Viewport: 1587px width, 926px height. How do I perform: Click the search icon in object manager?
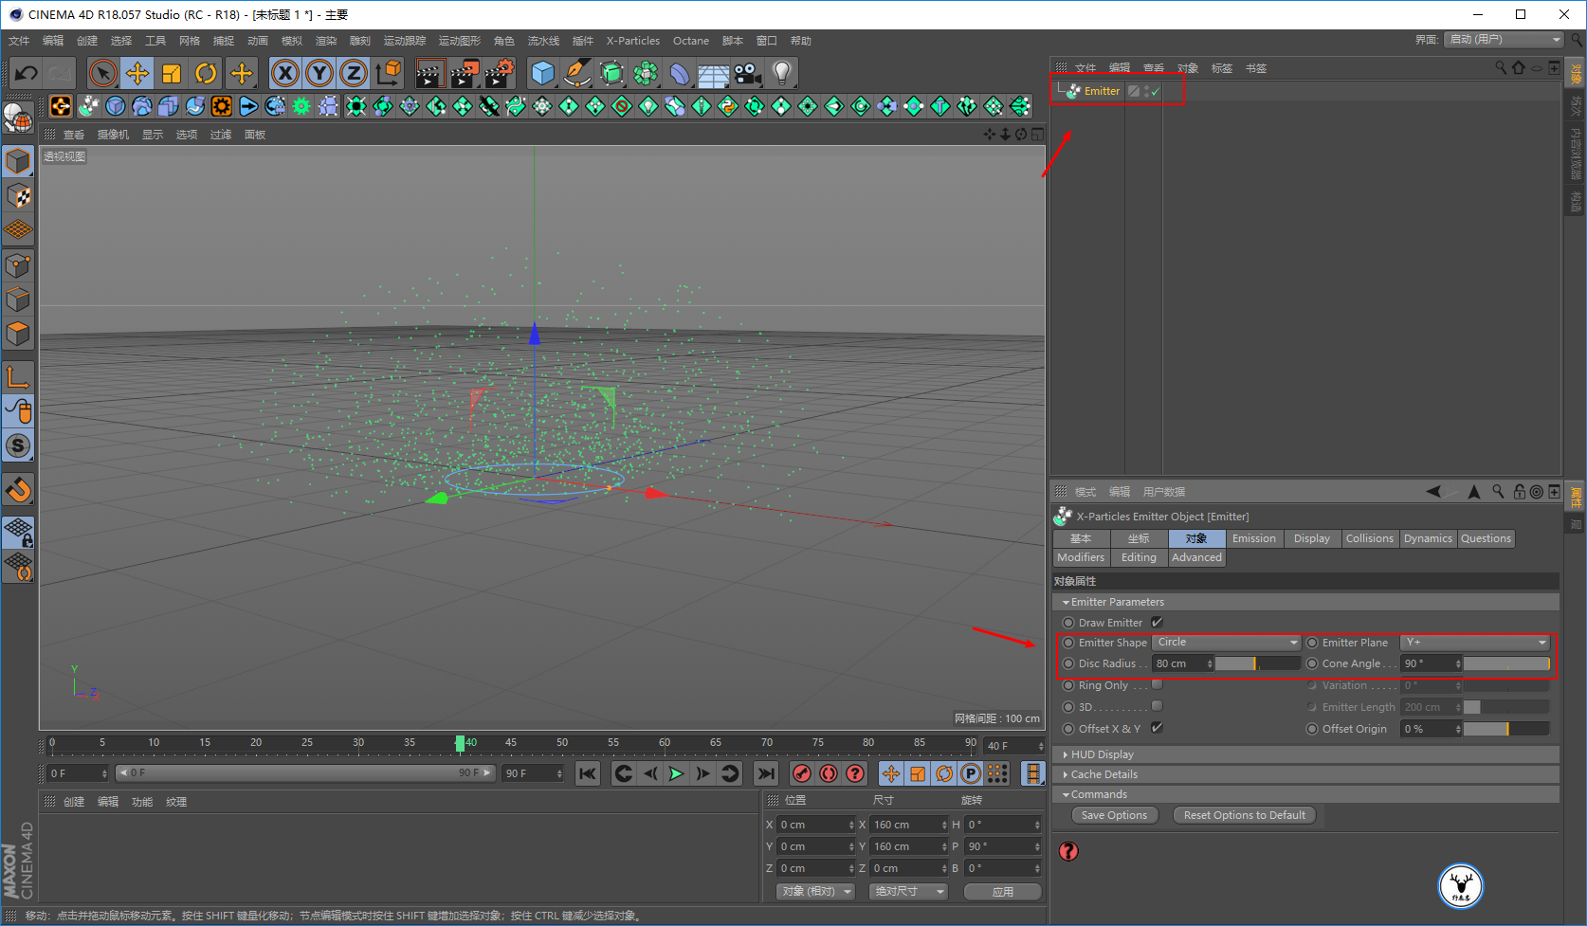(1501, 67)
